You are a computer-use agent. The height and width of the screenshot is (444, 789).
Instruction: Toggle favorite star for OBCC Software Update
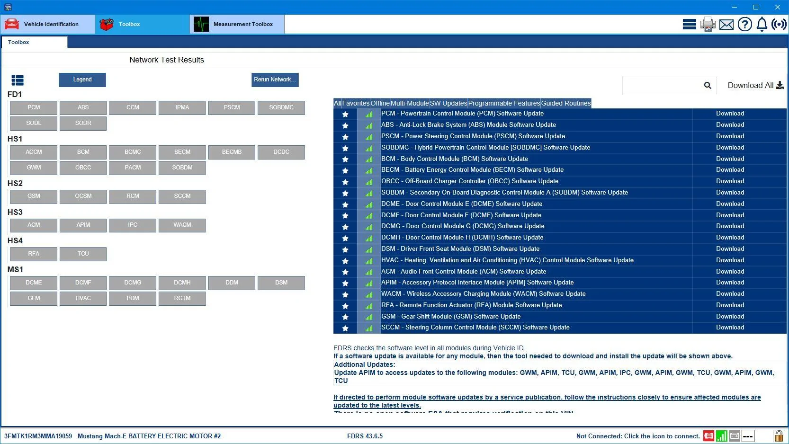coord(345,182)
